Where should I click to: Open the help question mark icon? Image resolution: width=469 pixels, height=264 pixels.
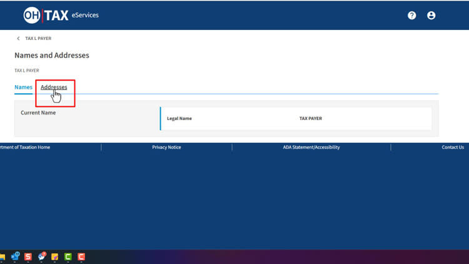(411, 16)
